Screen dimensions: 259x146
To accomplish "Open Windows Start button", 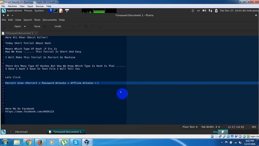I will pos(4,142).
